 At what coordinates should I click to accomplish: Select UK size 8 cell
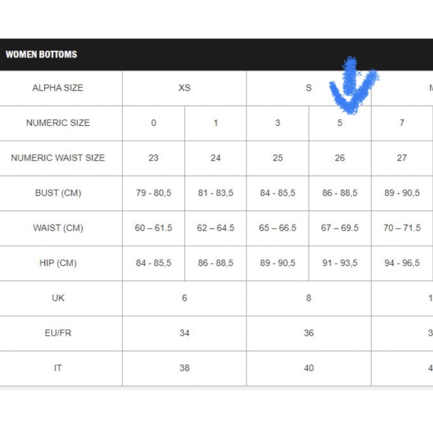pyautogui.click(x=308, y=298)
